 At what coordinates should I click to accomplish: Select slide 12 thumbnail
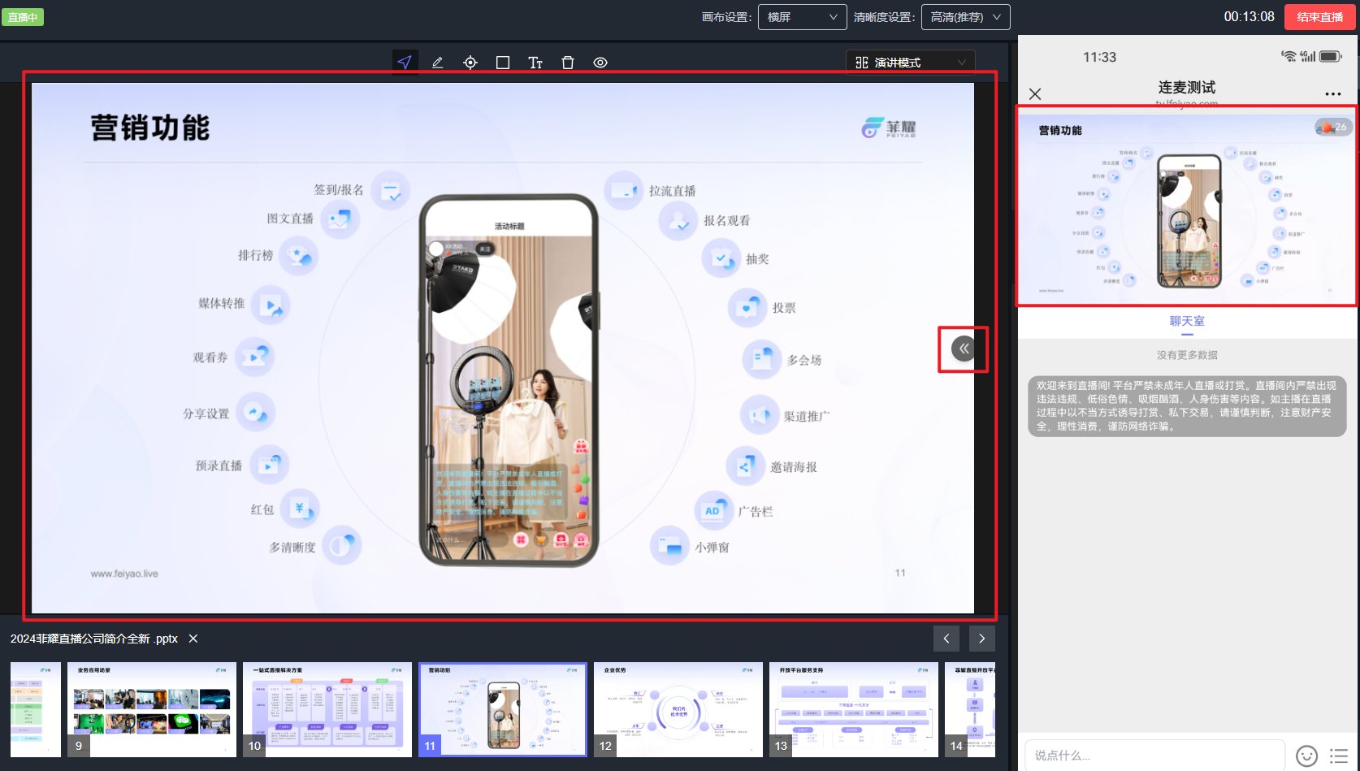678,709
